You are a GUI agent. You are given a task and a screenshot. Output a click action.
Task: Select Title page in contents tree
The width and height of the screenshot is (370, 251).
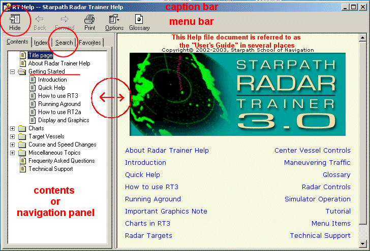[41, 55]
